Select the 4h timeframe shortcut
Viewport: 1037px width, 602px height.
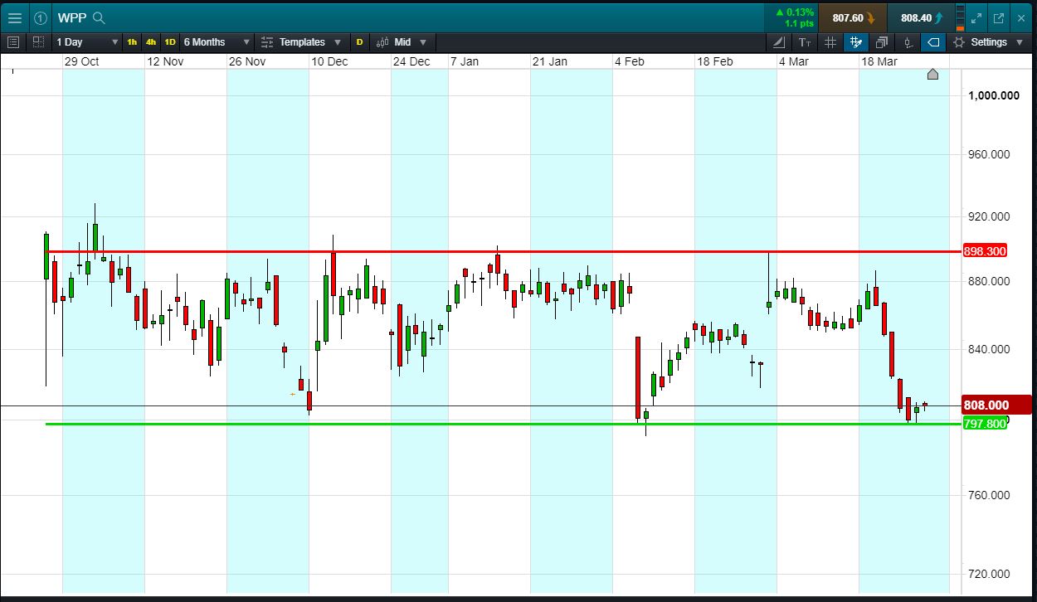151,41
